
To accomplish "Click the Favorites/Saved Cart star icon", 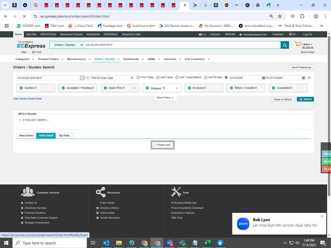I will pyautogui.click(x=240, y=34).
